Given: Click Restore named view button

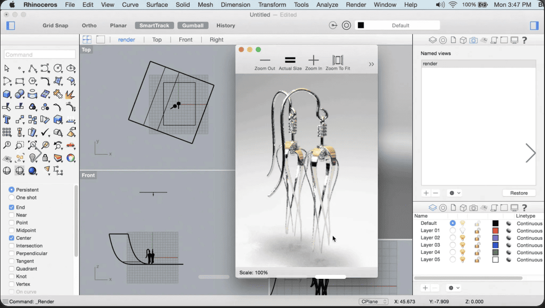Looking at the screenshot, I should (x=519, y=193).
